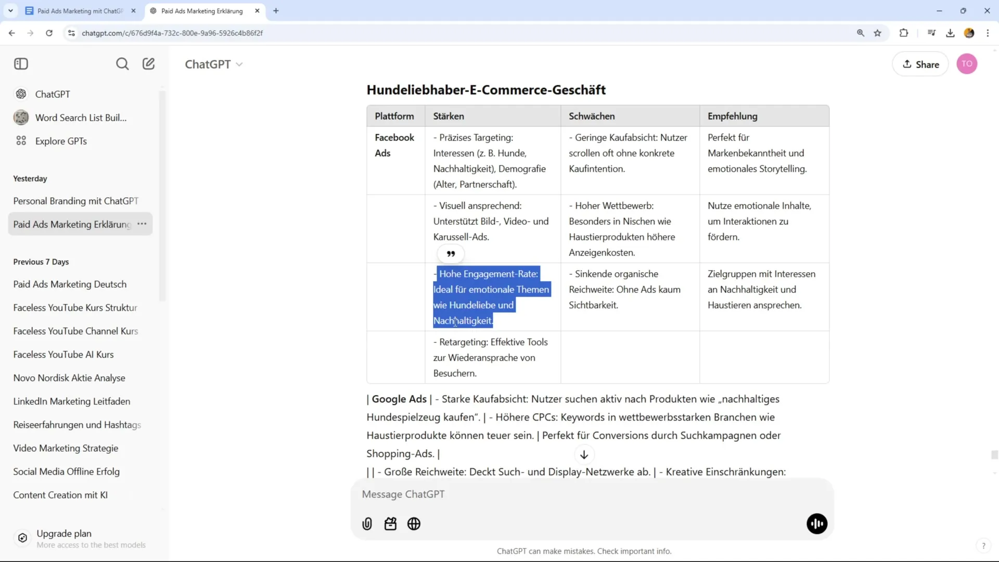Open the Content Creation mit KI chat

[x=81, y=495]
